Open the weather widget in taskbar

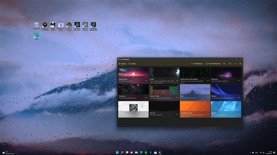[8, 152]
